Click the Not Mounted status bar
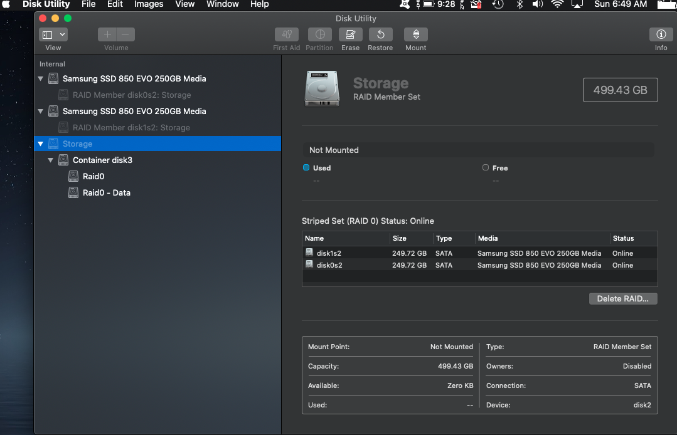 pos(478,150)
